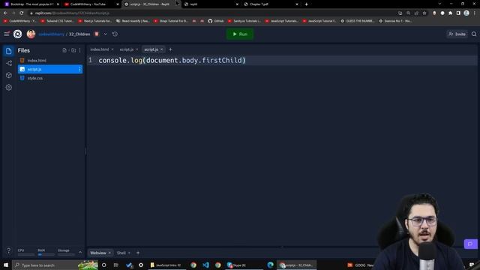Open Task View on the taskbar

115,265
